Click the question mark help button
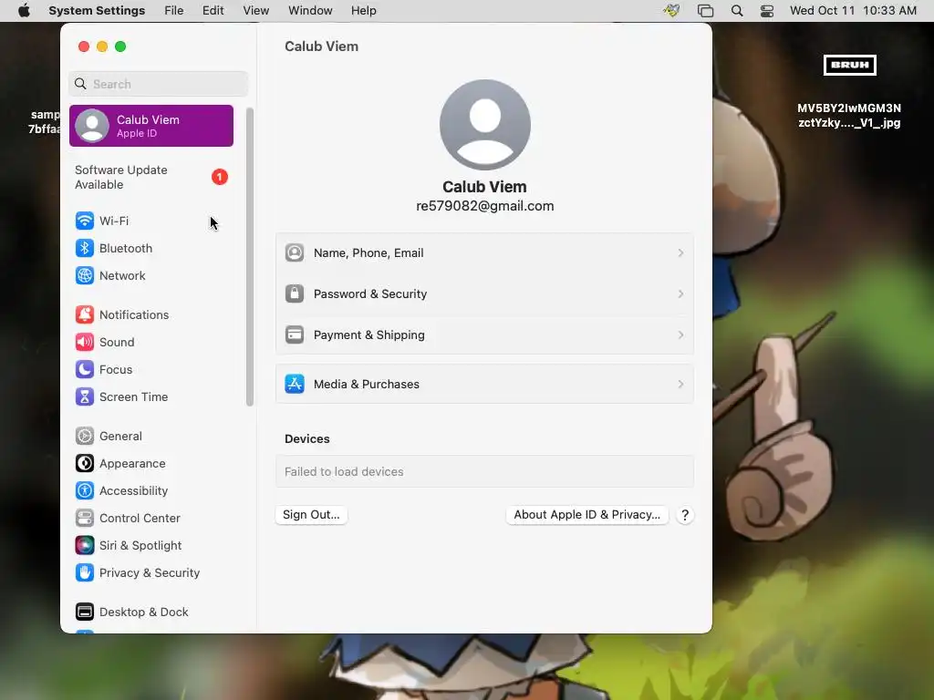This screenshot has width=934, height=700. (x=685, y=516)
